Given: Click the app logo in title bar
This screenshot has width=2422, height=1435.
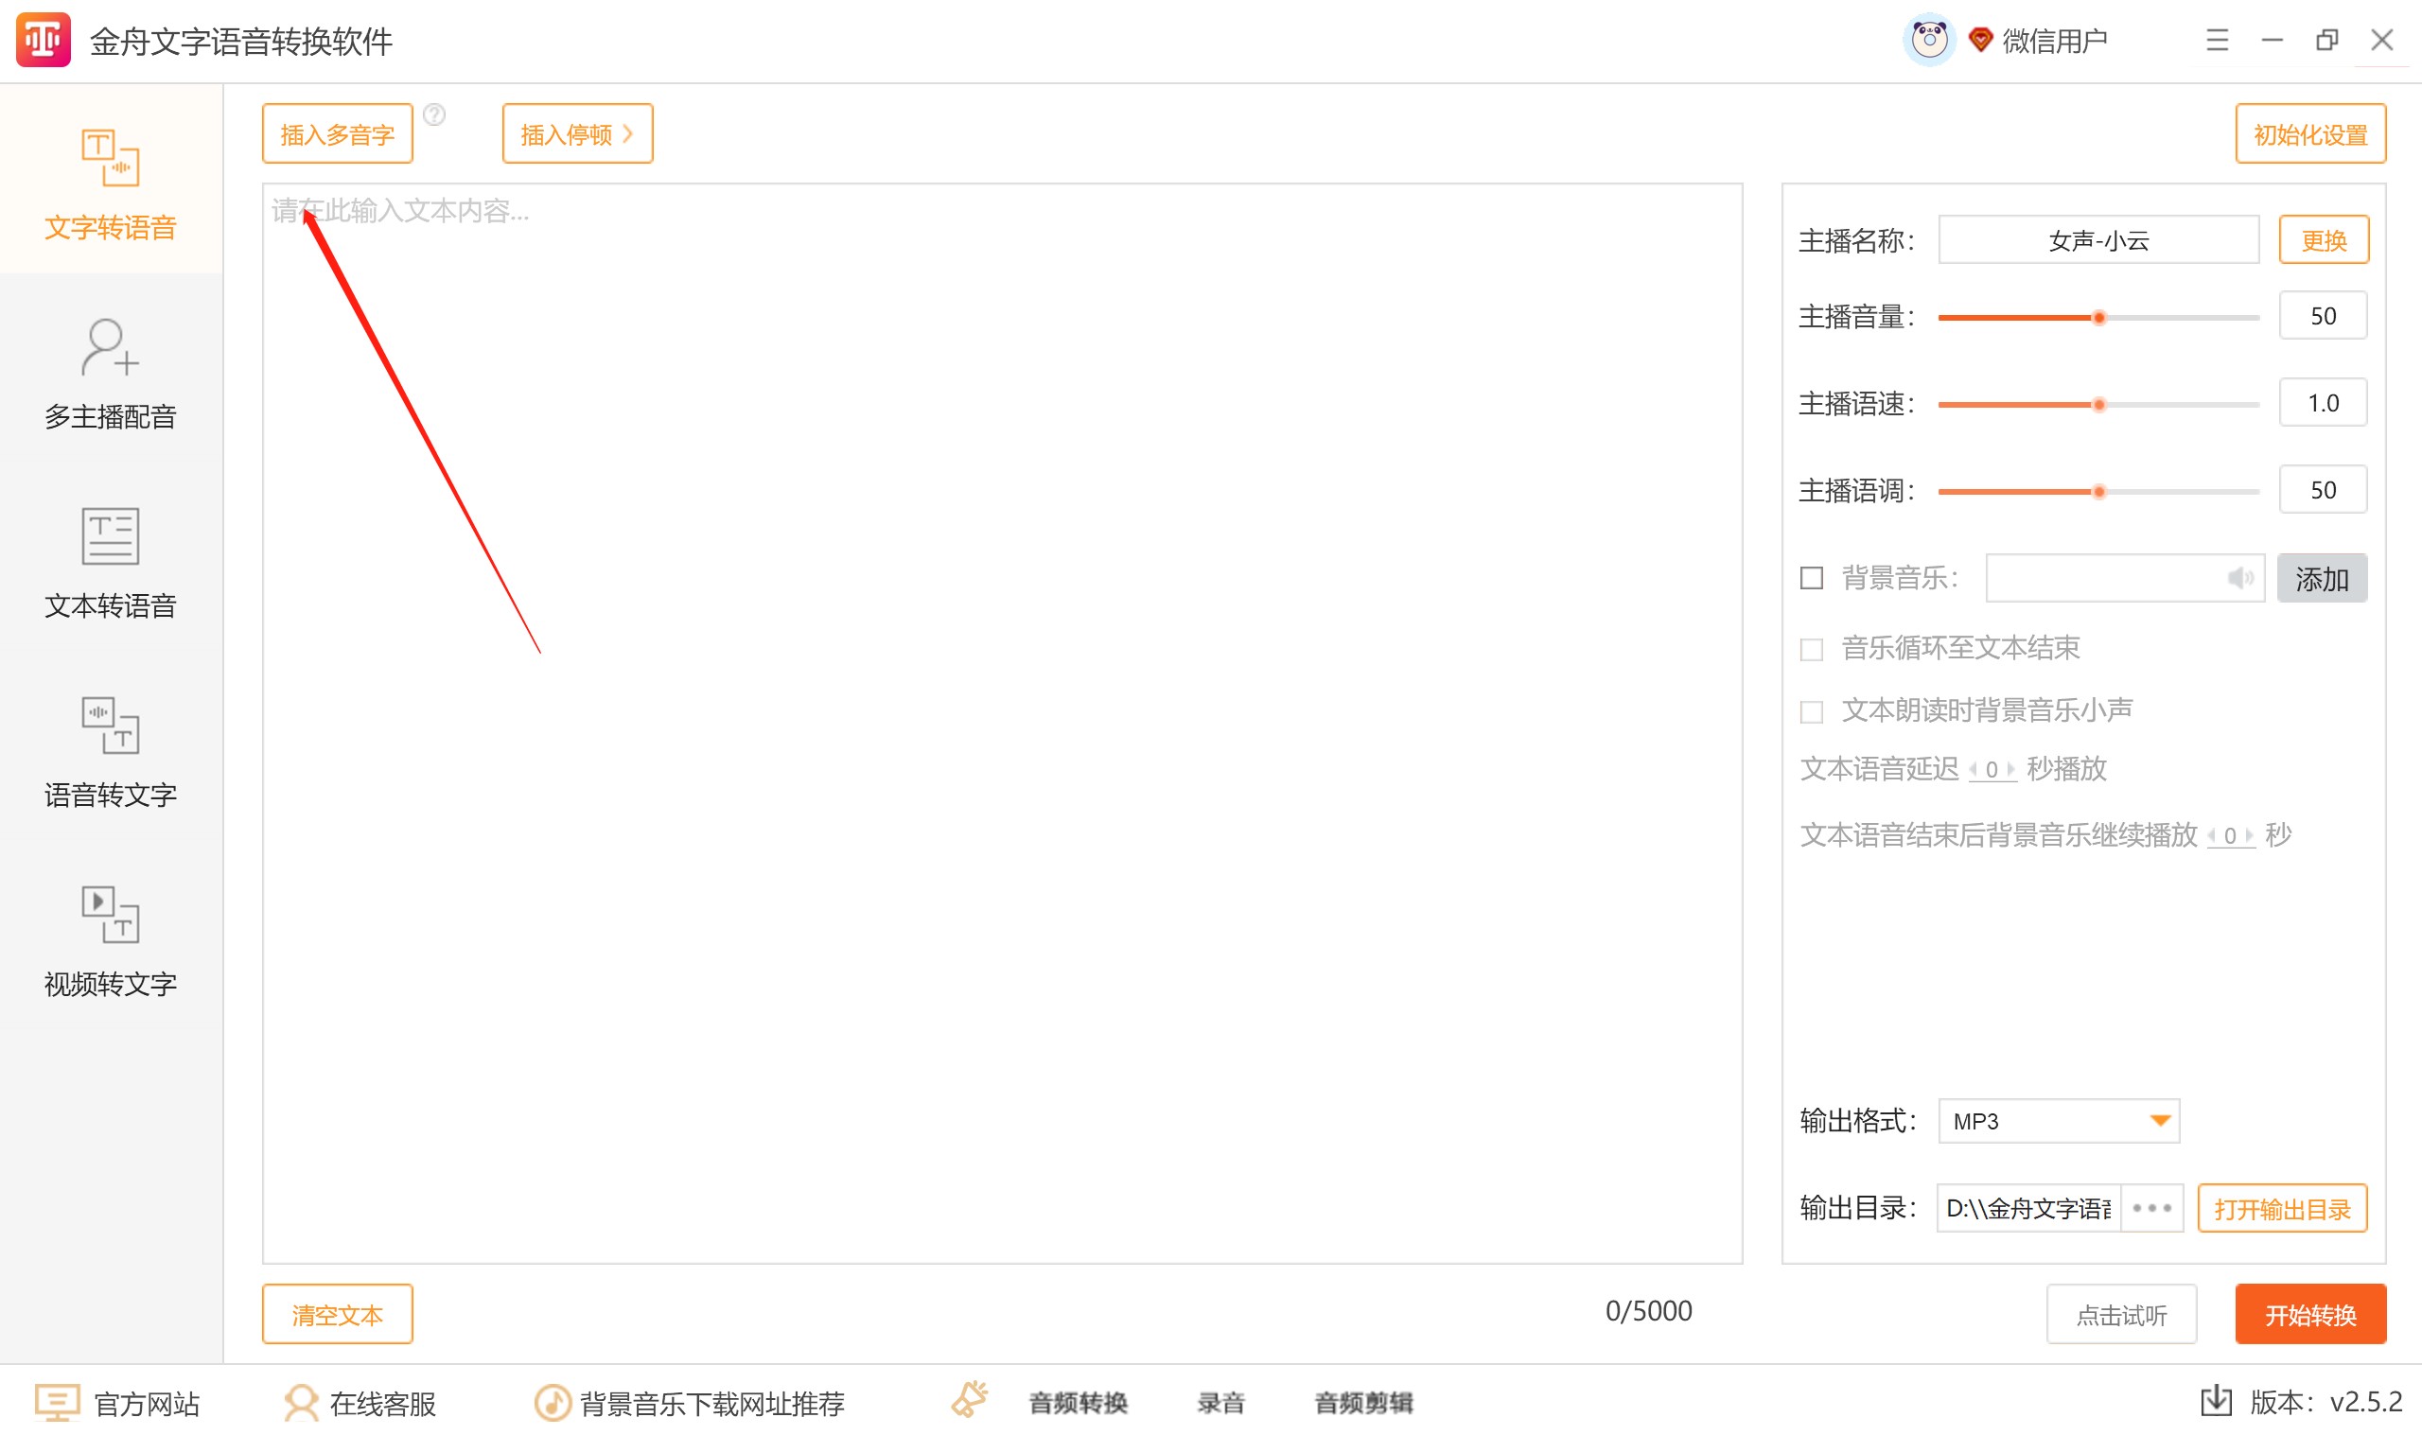Looking at the screenshot, I should pyautogui.click(x=44, y=41).
